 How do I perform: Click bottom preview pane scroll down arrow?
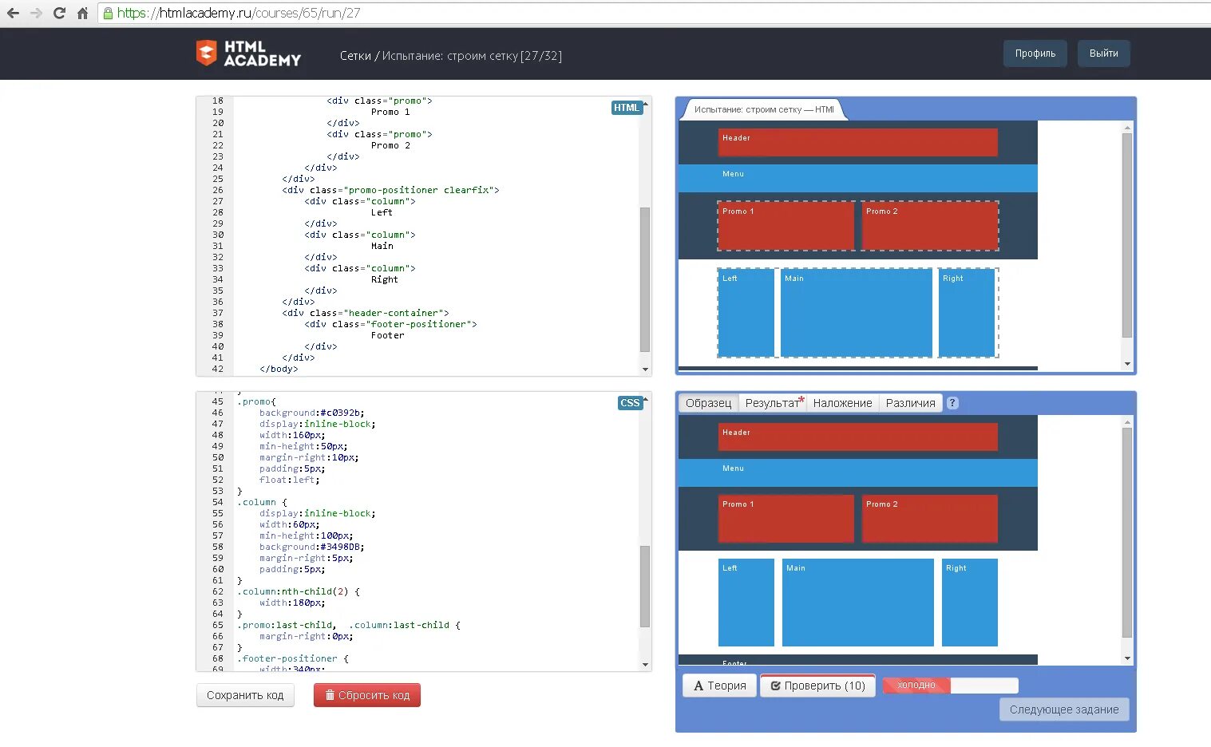[x=1127, y=658]
